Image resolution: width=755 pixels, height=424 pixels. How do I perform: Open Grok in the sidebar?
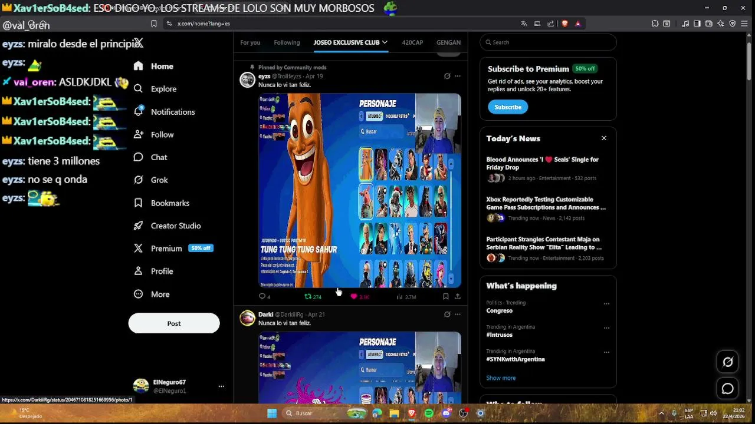tap(151, 180)
